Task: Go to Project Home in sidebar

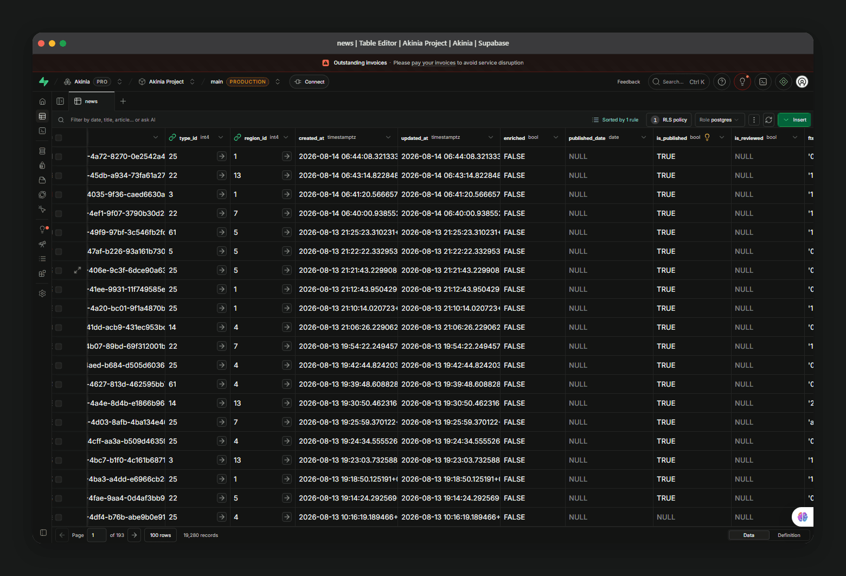Action: 42,101
